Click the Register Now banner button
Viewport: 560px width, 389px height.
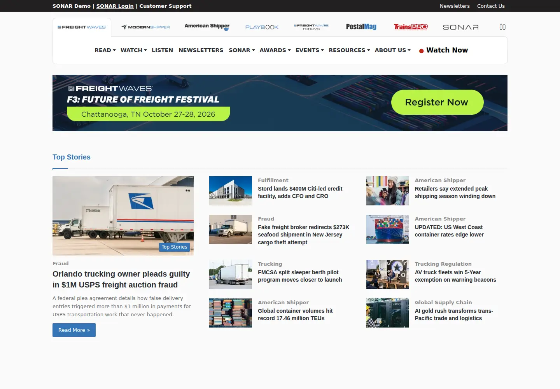437,102
